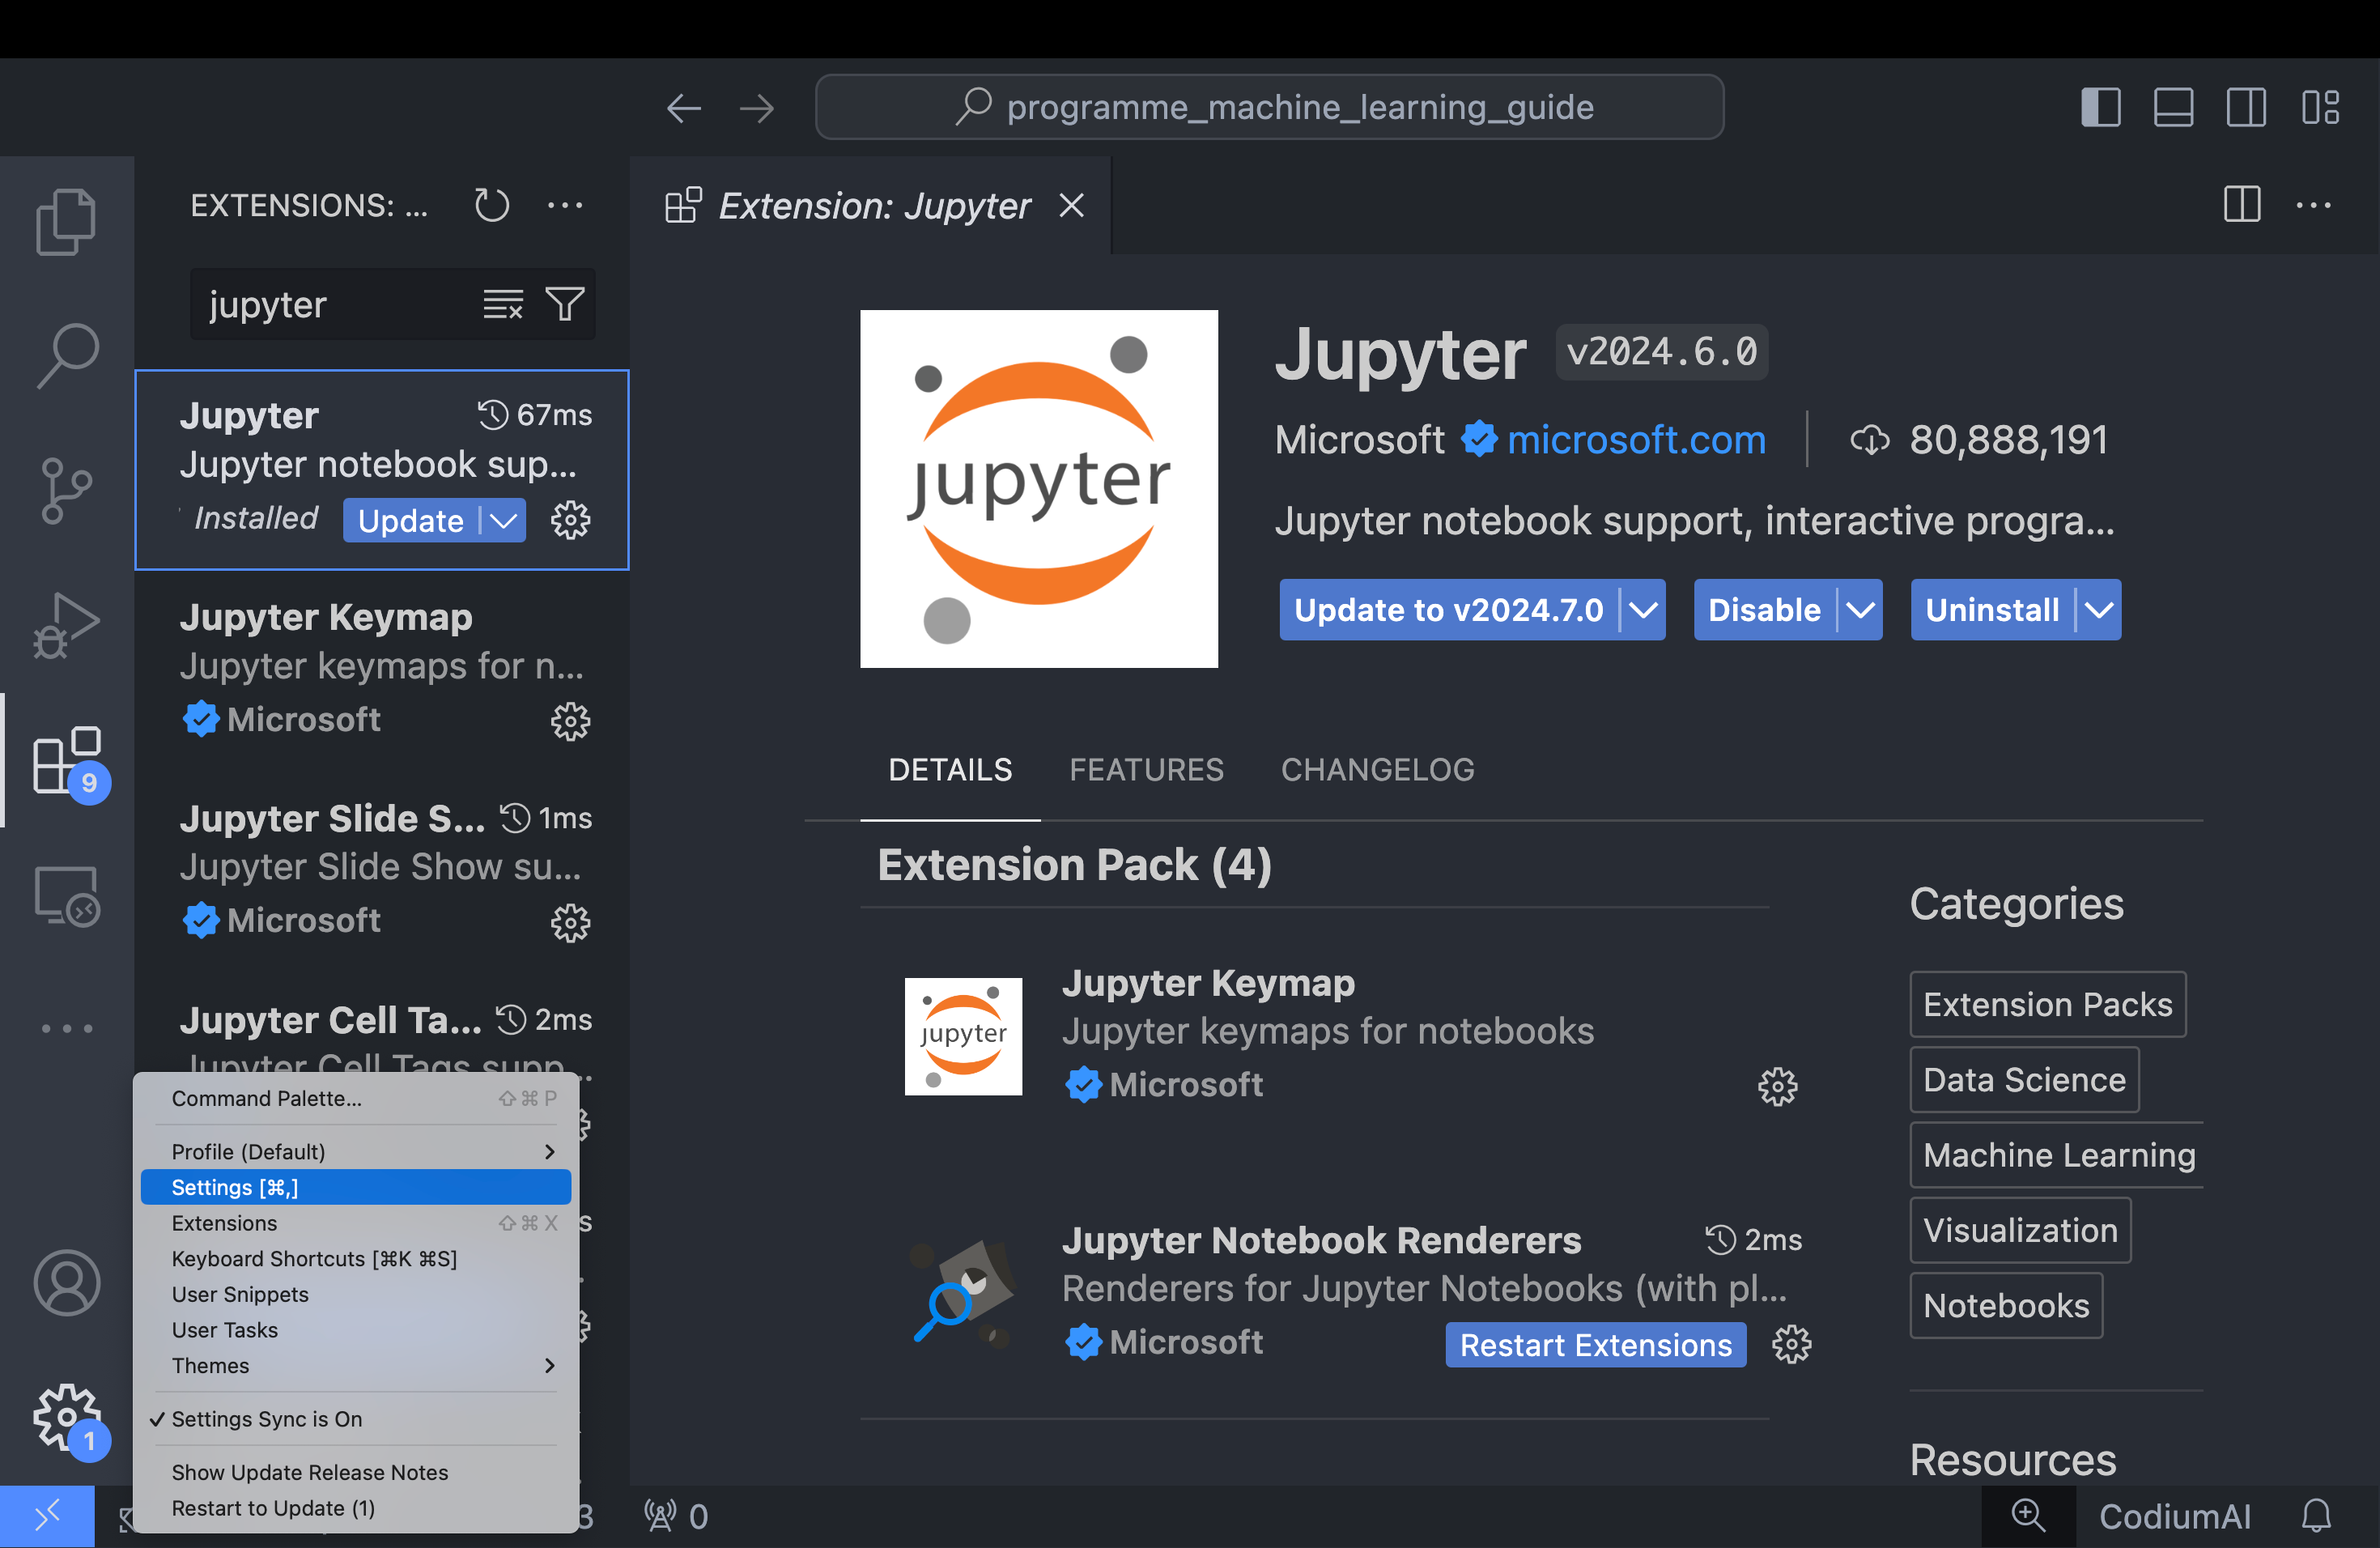2380x1548 pixels.
Task: Toggle the secondary side bar
Action: pos(2246,108)
